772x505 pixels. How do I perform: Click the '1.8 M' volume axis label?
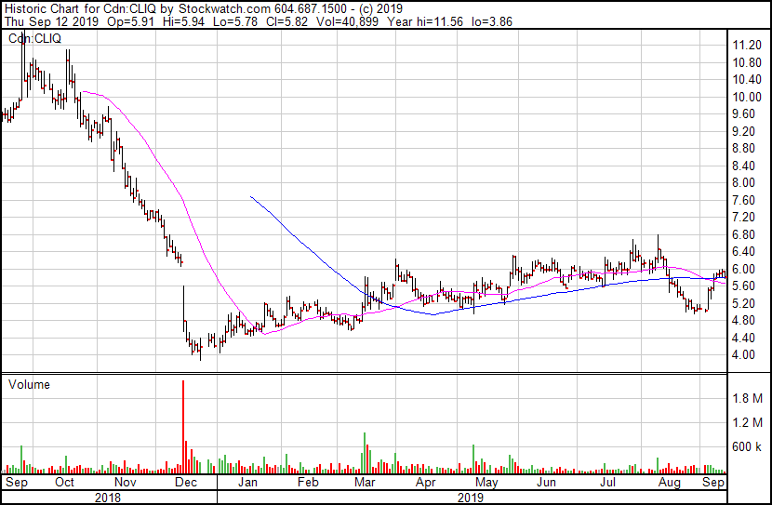point(748,398)
